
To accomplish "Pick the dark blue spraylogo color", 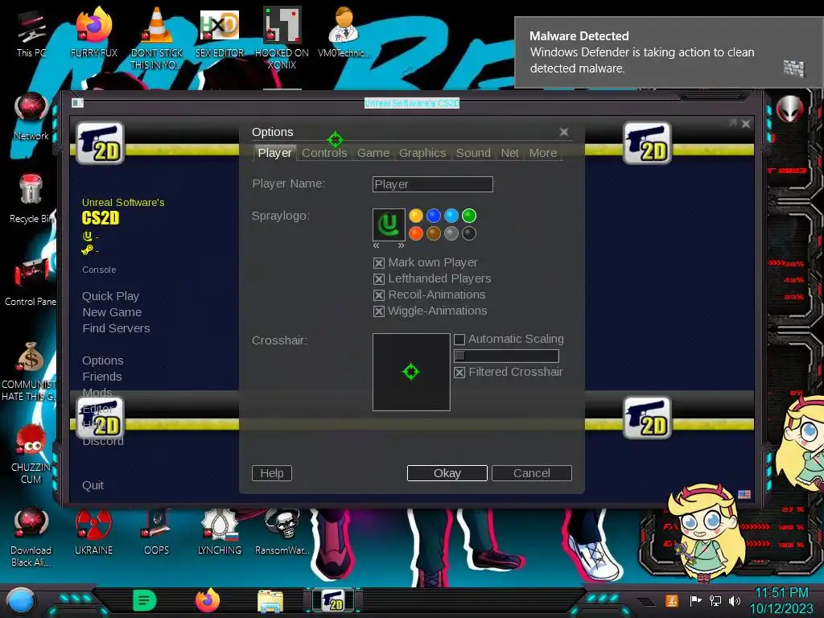I will click(434, 216).
